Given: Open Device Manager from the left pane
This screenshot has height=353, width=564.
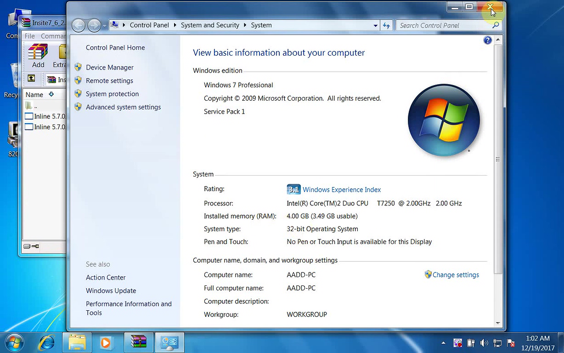Looking at the screenshot, I should (x=109, y=67).
